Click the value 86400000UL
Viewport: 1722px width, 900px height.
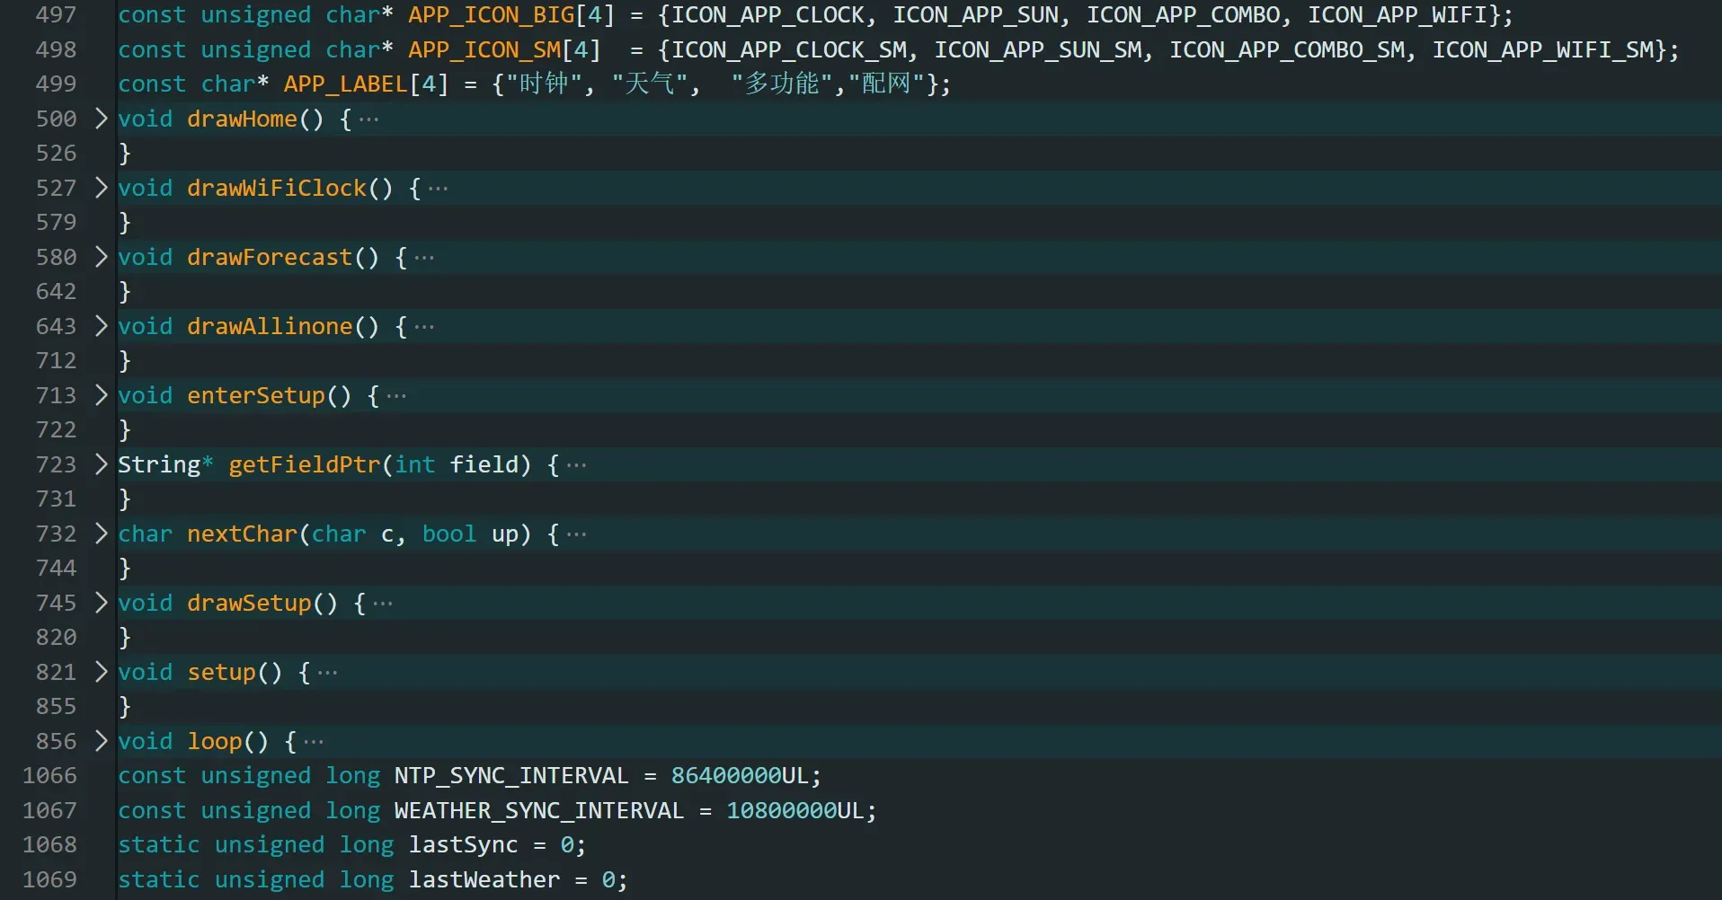pyautogui.click(x=740, y=775)
